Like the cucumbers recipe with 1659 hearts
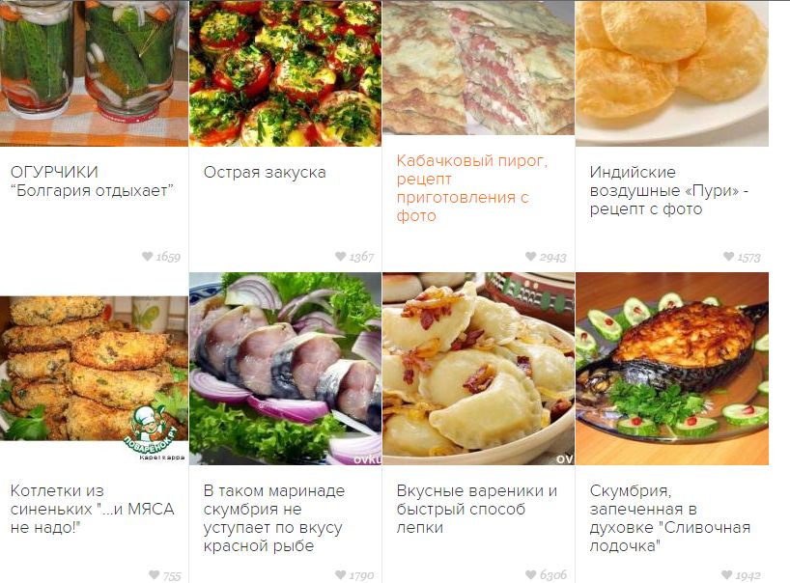 click(147, 257)
